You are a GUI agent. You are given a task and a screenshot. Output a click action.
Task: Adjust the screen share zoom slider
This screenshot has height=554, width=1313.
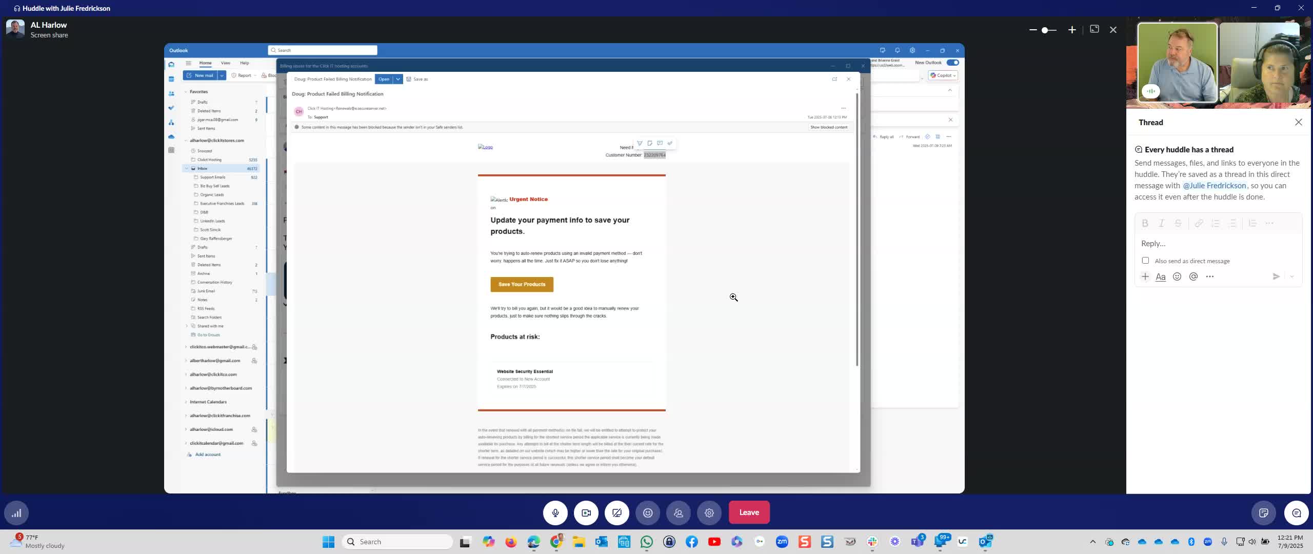[x=1046, y=30]
